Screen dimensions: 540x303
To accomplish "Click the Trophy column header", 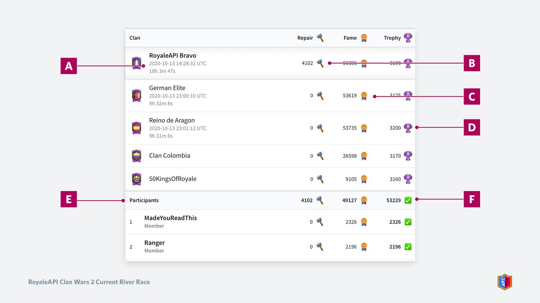I will [392, 38].
